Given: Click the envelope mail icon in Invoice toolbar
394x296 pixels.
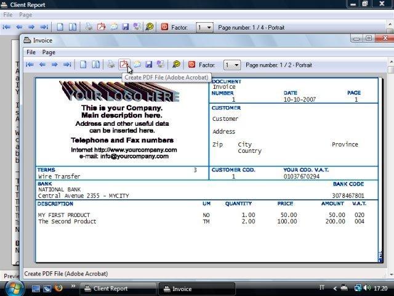Looking at the screenshot, I should tap(137, 64).
